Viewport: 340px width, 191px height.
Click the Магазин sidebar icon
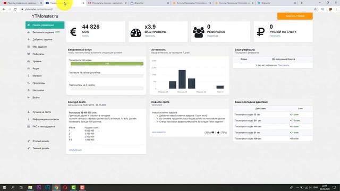click(x=28, y=76)
